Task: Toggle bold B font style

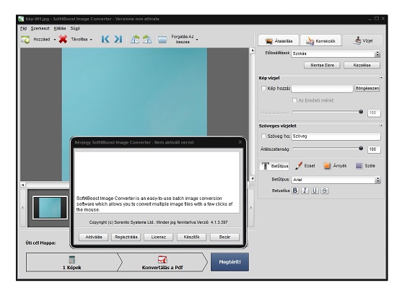Action: [x=295, y=191]
